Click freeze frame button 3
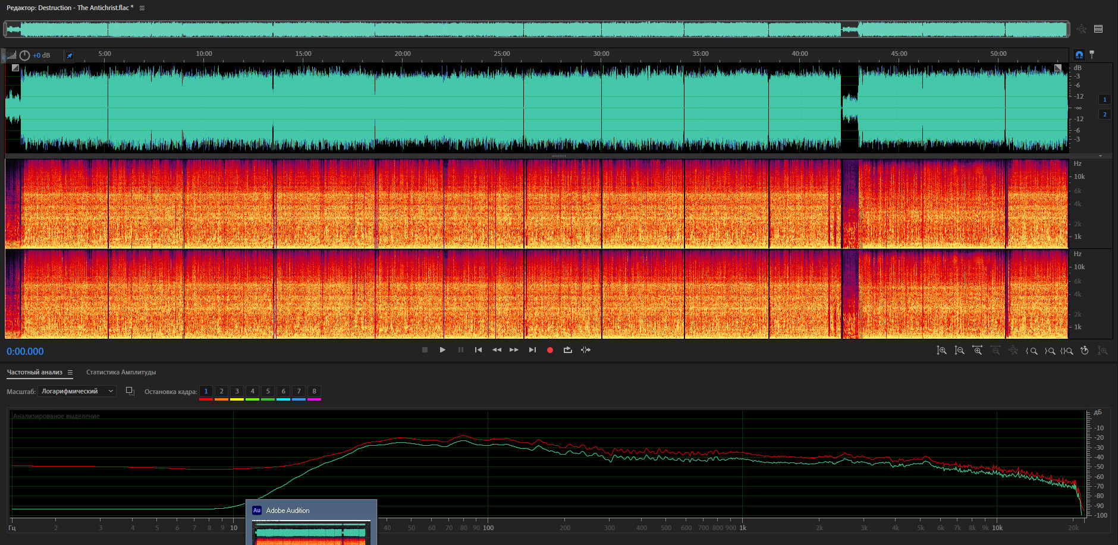Screen dimensions: 1118x545 (x=237, y=391)
